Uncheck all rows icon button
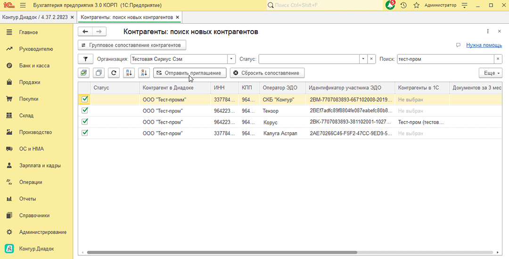Viewport: 509px width, 259px height. 99,73
